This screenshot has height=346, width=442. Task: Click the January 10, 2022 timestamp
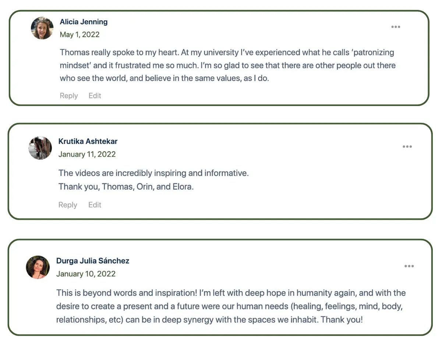click(x=86, y=274)
